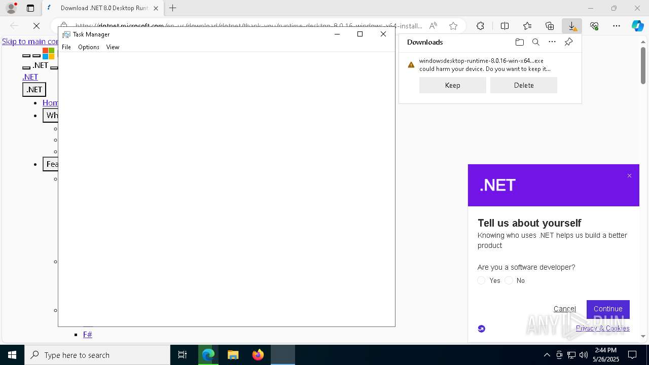Open the Copilot icon

pos(637,26)
